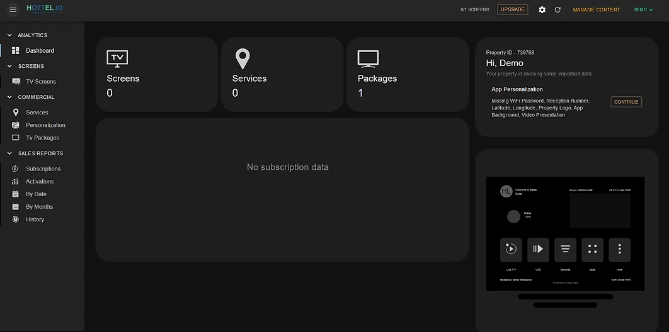The width and height of the screenshot is (669, 332).
Task: Open TV Screens in sidebar
Action: point(40,82)
